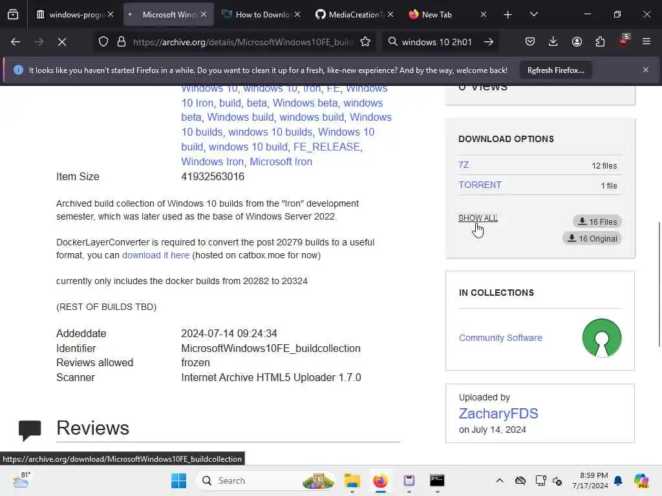
Task: Open display connection tray icon
Action: [540, 480]
